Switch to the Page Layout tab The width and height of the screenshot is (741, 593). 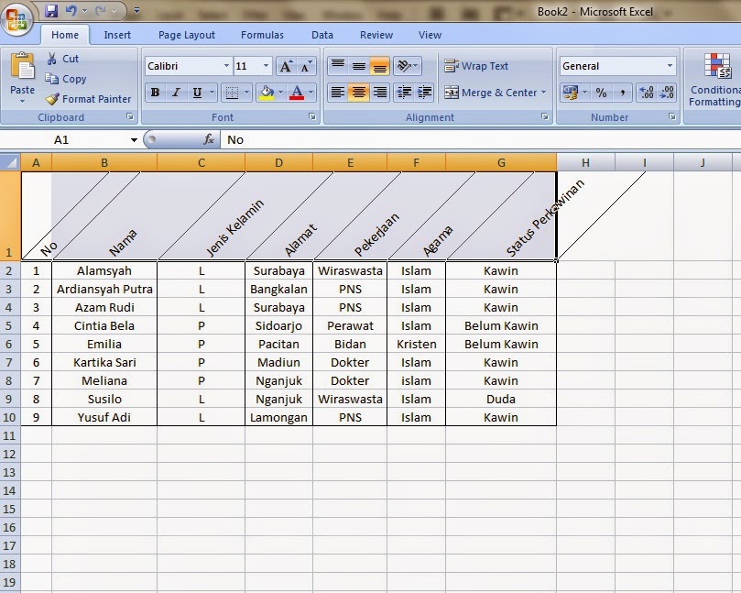pos(187,35)
